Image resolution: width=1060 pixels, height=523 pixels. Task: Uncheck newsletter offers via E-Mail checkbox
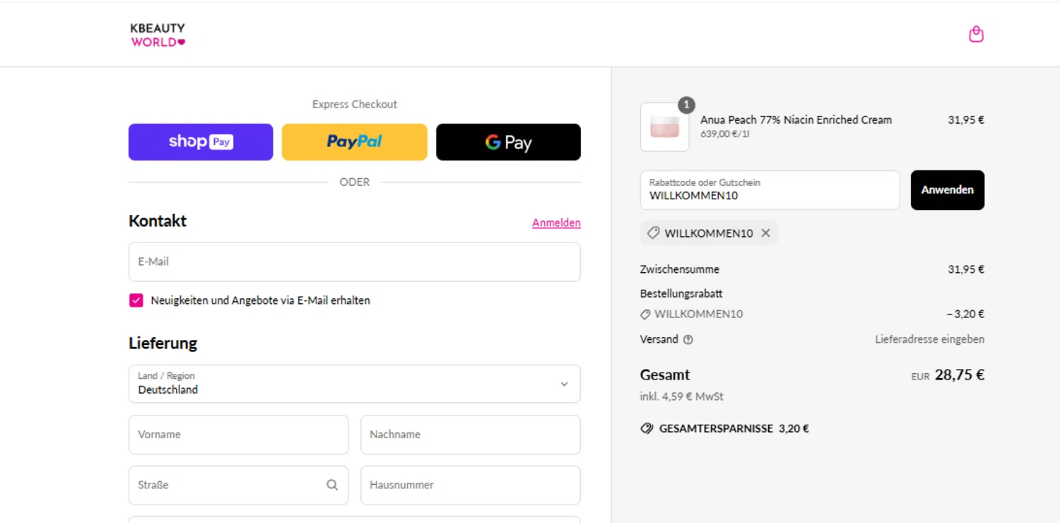[136, 300]
